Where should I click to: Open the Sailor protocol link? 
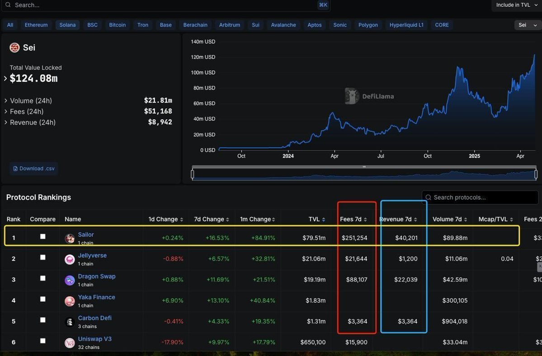[86, 234]
